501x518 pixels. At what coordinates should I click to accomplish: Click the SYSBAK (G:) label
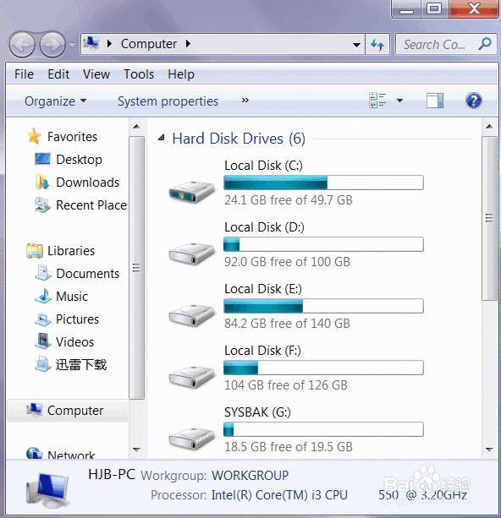pyautogui.click(x=257, y=412)
